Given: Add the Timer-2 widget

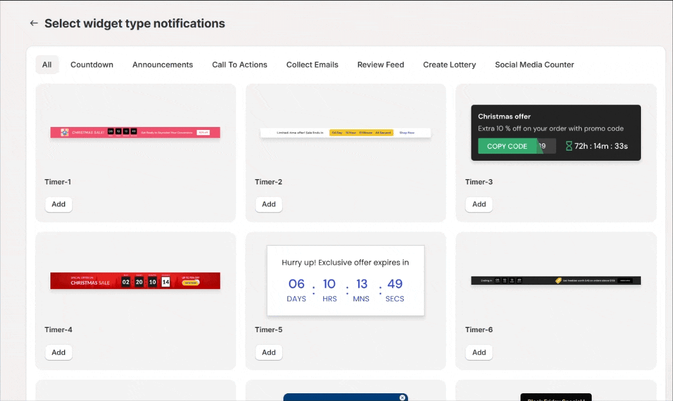Looking at the screenshot, I should [x=269, y=204].
